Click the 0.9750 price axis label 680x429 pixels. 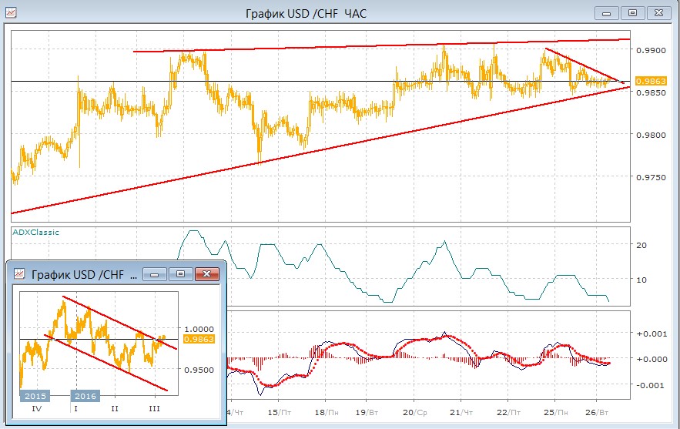pyautogui.click(x=651, y=177)
